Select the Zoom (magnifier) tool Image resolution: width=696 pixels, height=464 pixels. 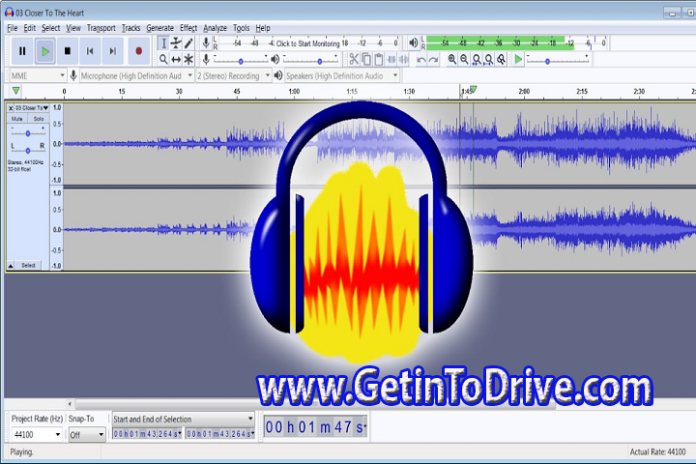163,59
